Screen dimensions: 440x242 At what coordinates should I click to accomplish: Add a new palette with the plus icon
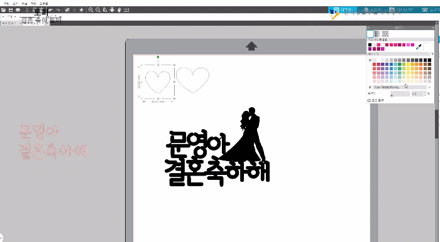point(429,87)
